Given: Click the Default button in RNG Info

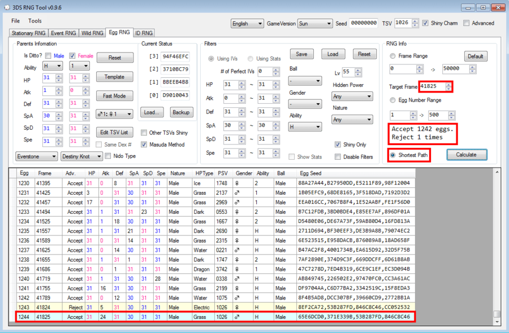Looking at the screenshot, I should click(x=476, y=56).
